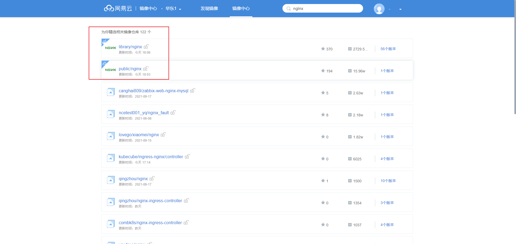Click the unlock icon beside qingzhou/nginx-ingress-controller
Image resolution: width=516 pixels, height=244 pixels.
click(187, 200)
